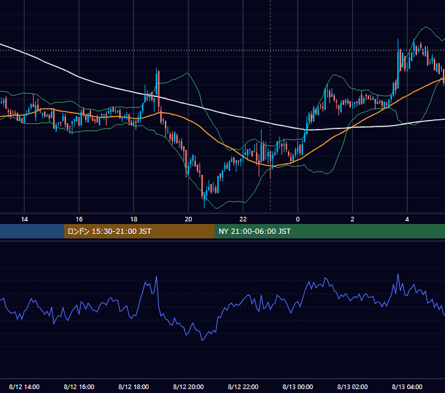Click the 8/12 16:00 time label

(79, 386)
